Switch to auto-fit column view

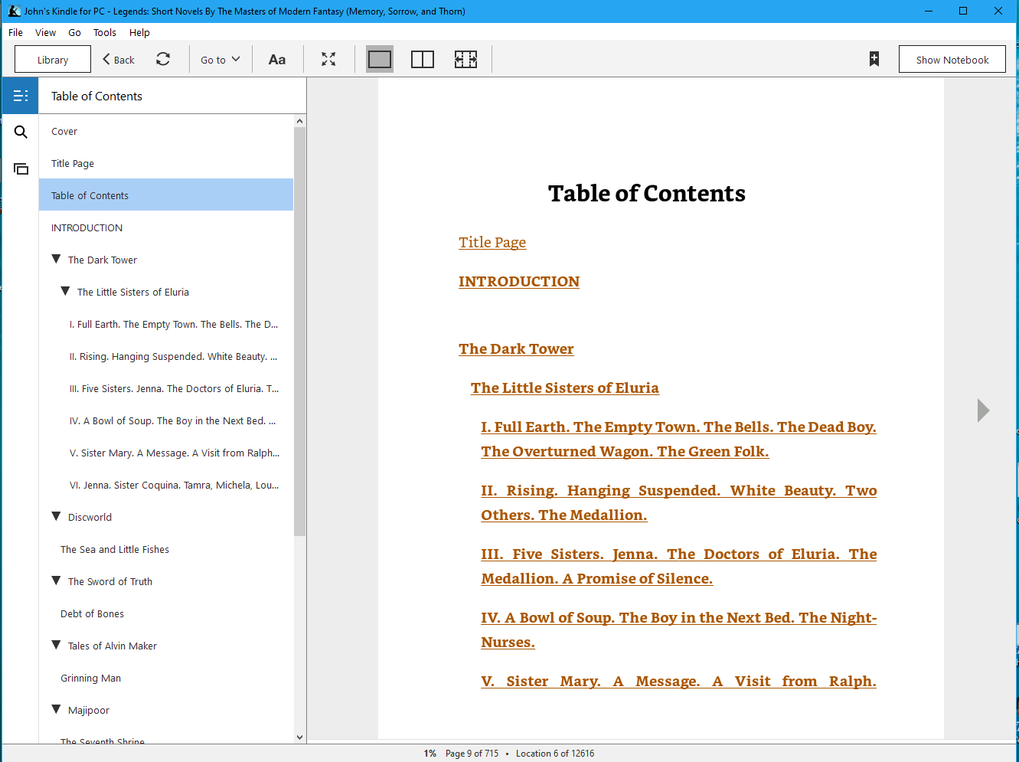(x=465, y=59)
